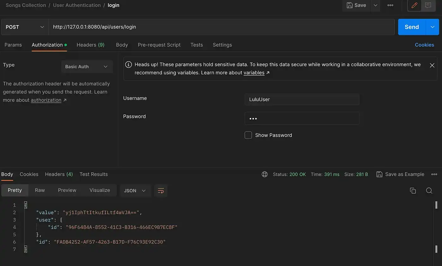The height and width of the screenshot is (266, 442).
Task: Click the Username input field
Action: tap(302, 99)
